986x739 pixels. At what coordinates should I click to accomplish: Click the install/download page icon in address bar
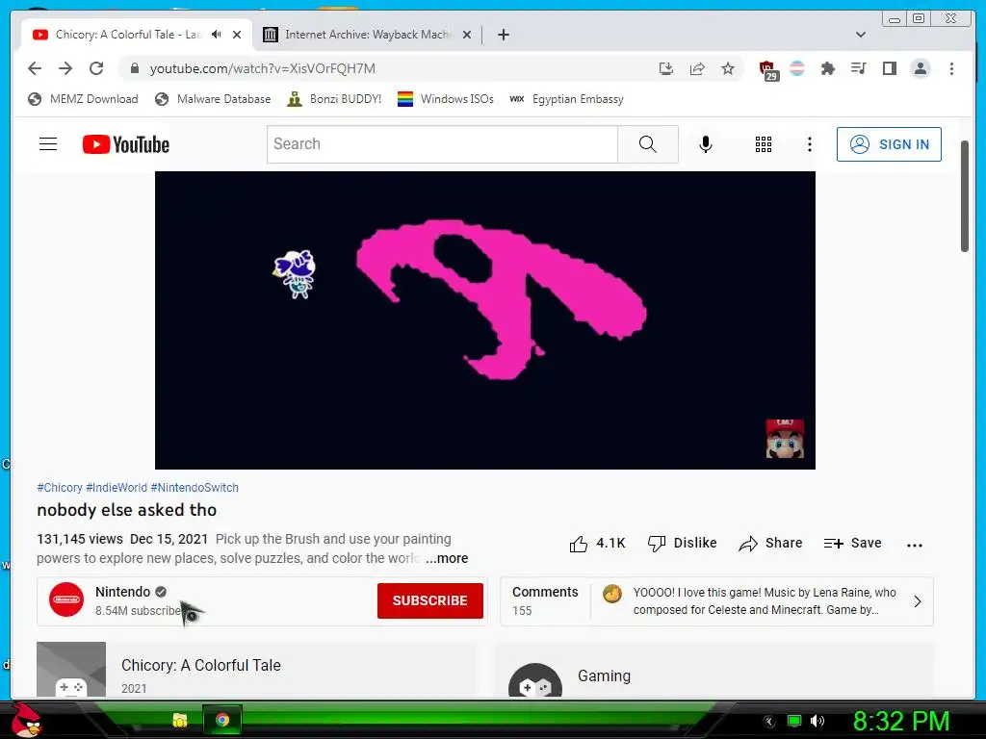coord(666,68)
